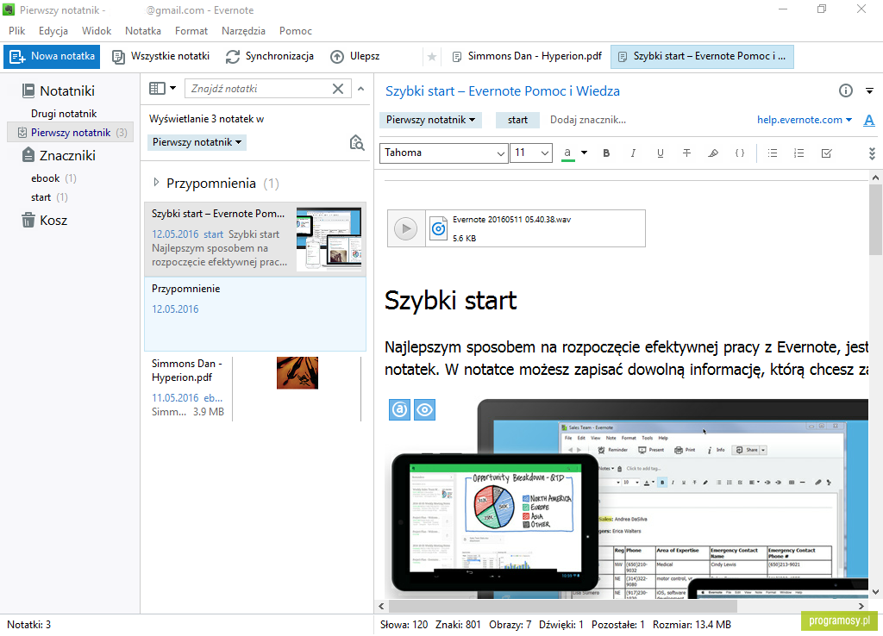This screenshot has height=636, width=883.
Task: Select Drugi notatnik notebook
Action: click(64, 114)
